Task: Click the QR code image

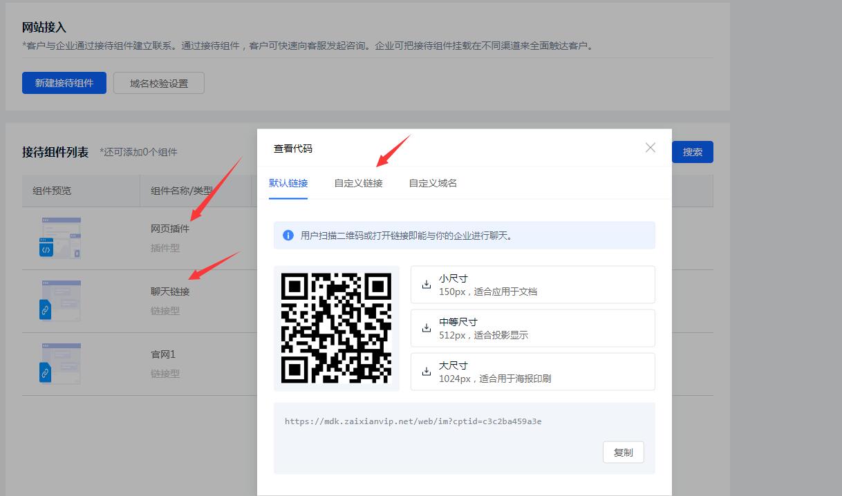Action: coord(336,328)
